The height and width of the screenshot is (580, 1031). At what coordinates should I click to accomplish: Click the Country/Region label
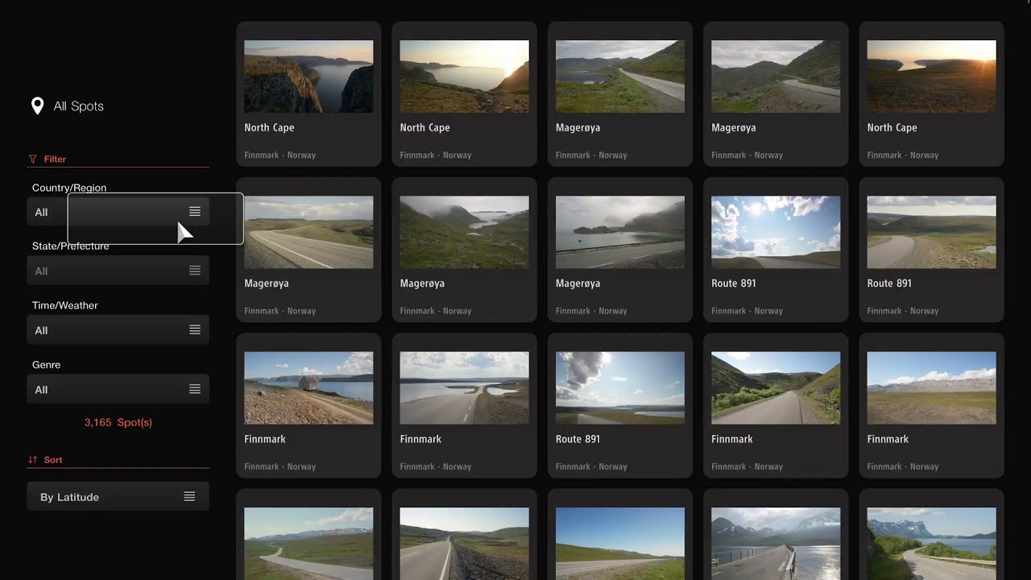click(x=69, y=188)
